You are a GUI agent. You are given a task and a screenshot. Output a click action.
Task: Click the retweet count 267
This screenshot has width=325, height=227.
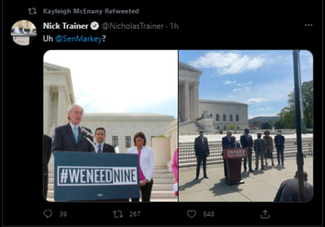(135, 214)
